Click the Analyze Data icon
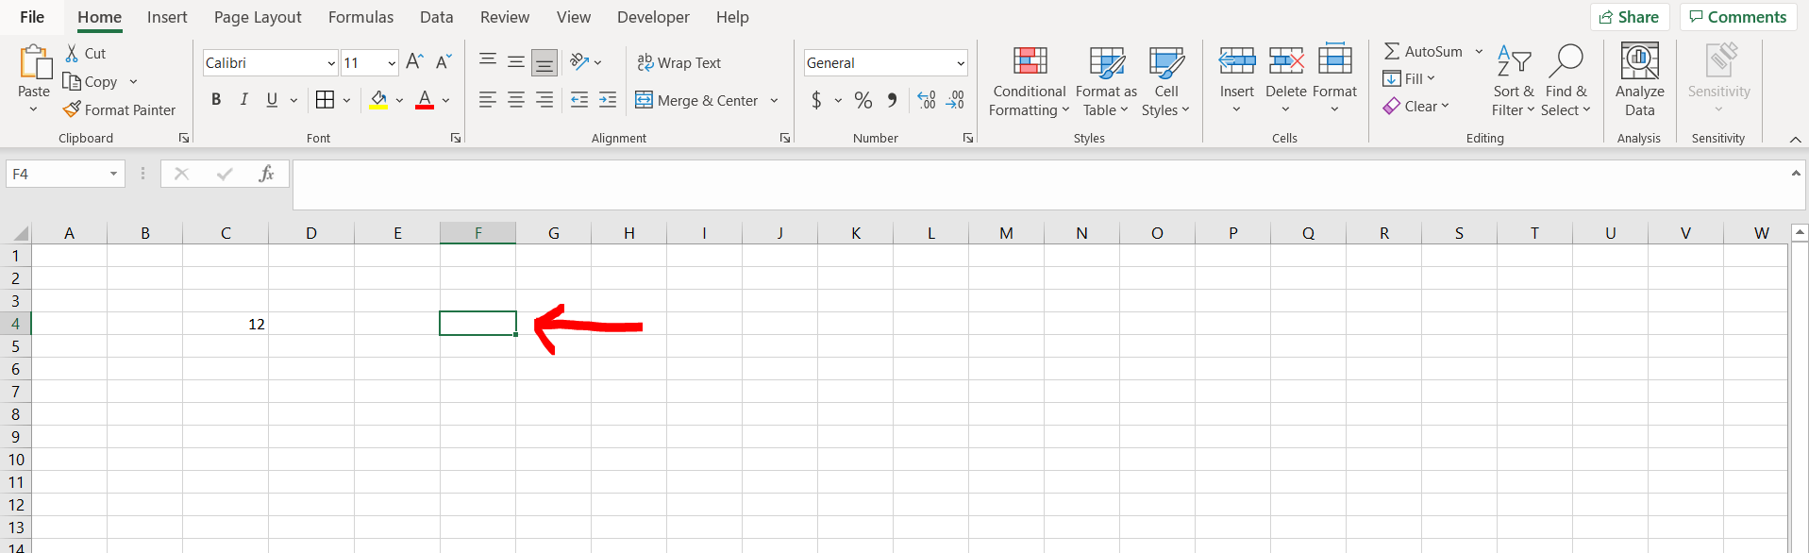The width and height of the screenshot is (1809, 553). 1639,61
